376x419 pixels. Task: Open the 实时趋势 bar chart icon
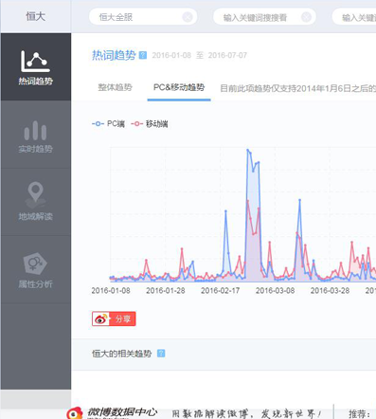[x=35, y=131]
